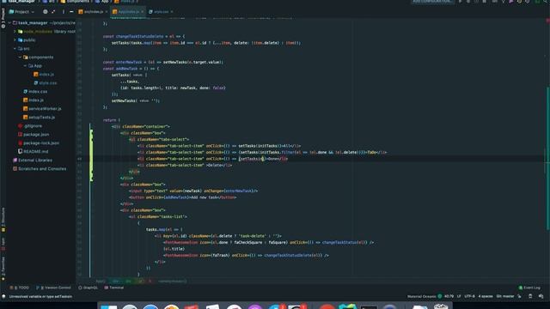
Task: Open the Trash in the Dock
Action: point(441,307)
